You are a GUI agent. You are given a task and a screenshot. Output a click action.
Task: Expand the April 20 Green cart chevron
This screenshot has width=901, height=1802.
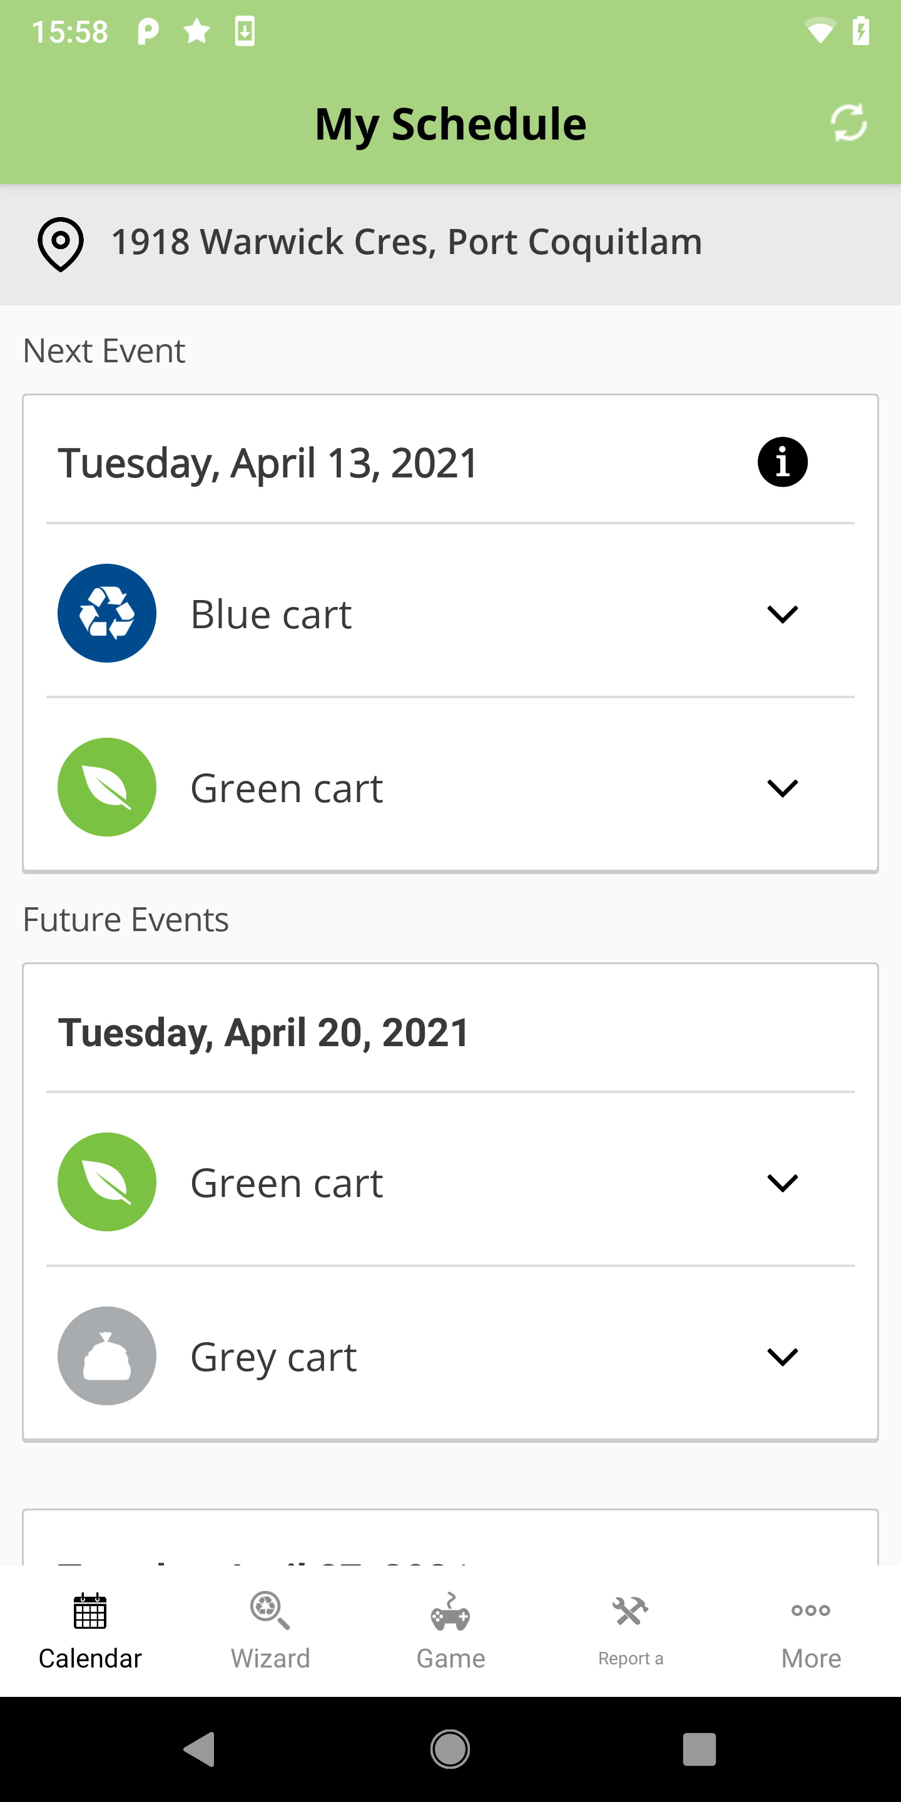pos(782,1183)
